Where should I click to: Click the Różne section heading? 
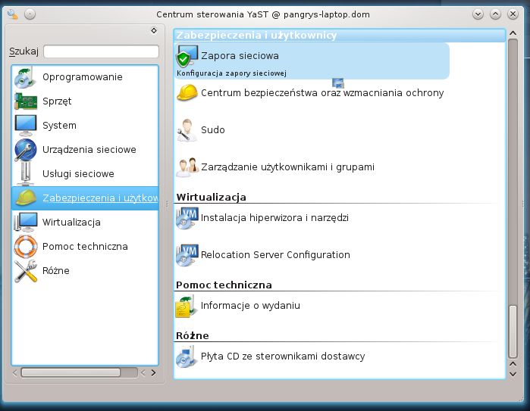tap(193, 336)
